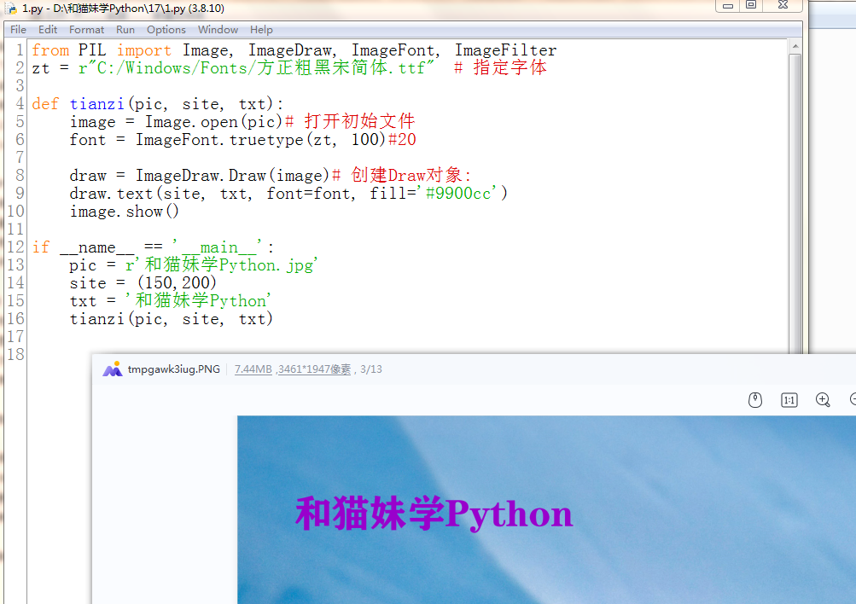Open the Window menu

[218, 29]
